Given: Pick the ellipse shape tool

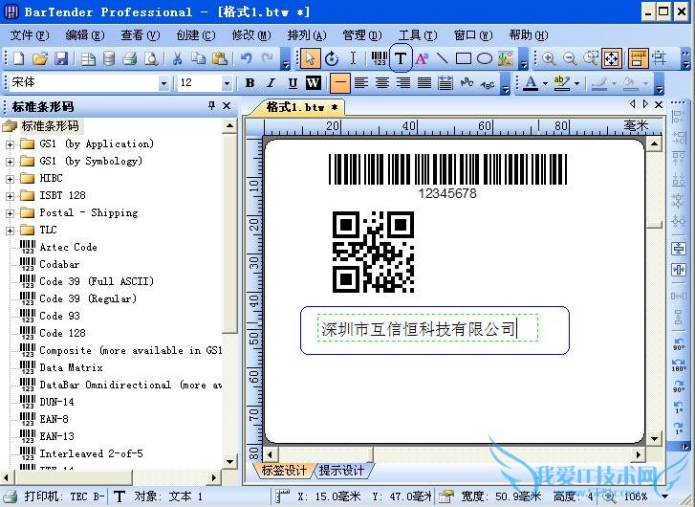Looking at the screenshot, I should (x=485, y=58).
